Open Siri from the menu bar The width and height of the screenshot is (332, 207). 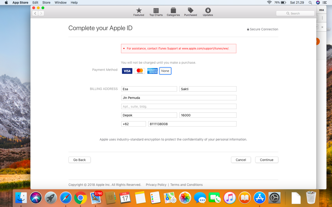tap(318, 3)
